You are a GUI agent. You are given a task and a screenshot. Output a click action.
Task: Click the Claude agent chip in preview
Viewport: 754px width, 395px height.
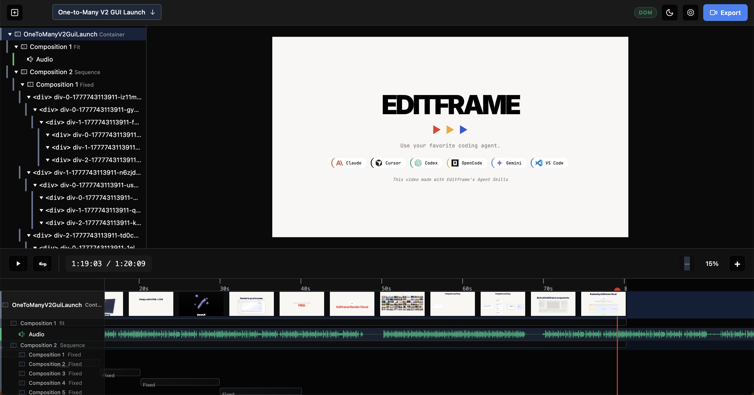(x=349, y=163)
